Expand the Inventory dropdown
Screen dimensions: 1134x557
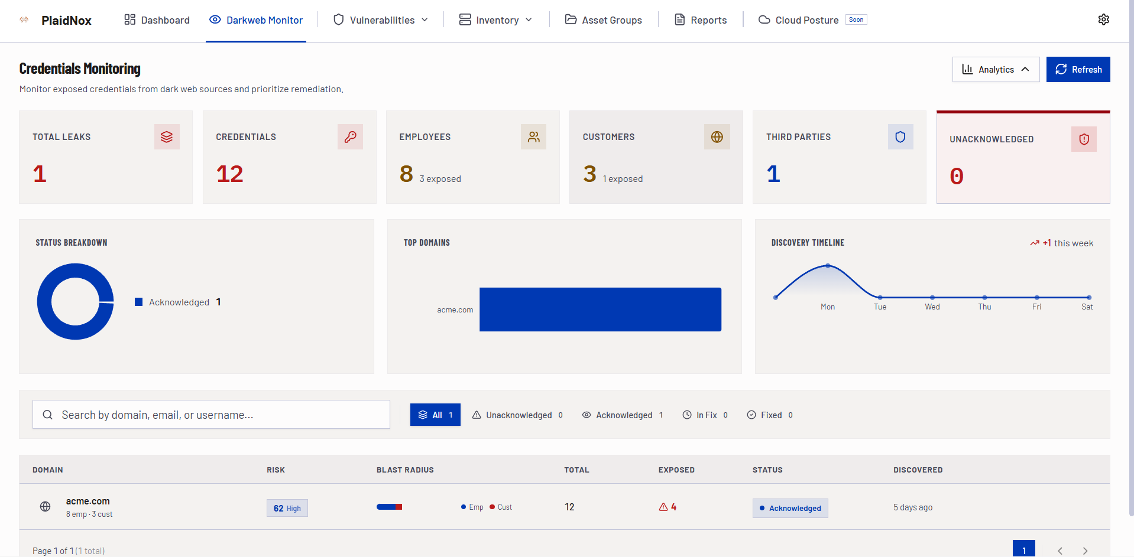tap(495, 19)
